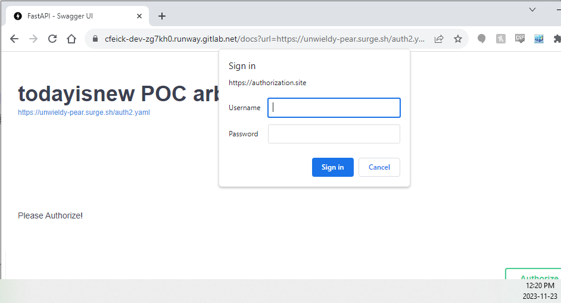Click the lock site info icon

pos(95,39)
